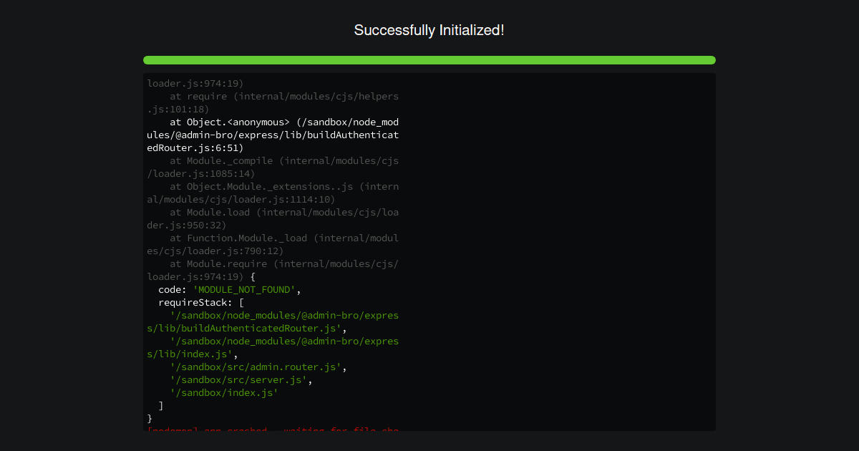The image size is (859, 451).
Task: Click the 'Successfully Initialized!' heading
Action: click(429, 30)
